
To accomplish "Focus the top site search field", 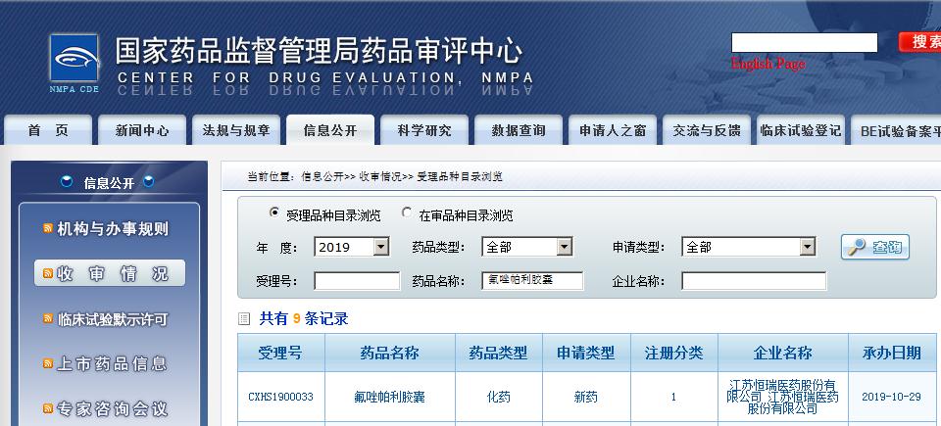I will pyautogui.click(x=804, y=43).
